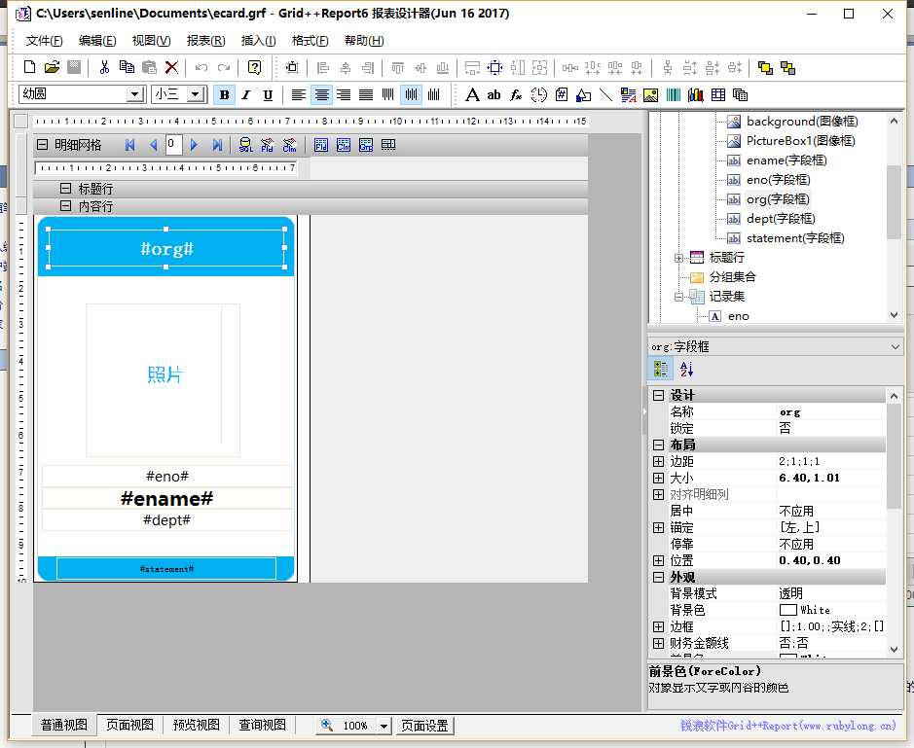Switch to 页面视图 tab
The height and width of the screenshot is (748, 914).
[130, 726]
